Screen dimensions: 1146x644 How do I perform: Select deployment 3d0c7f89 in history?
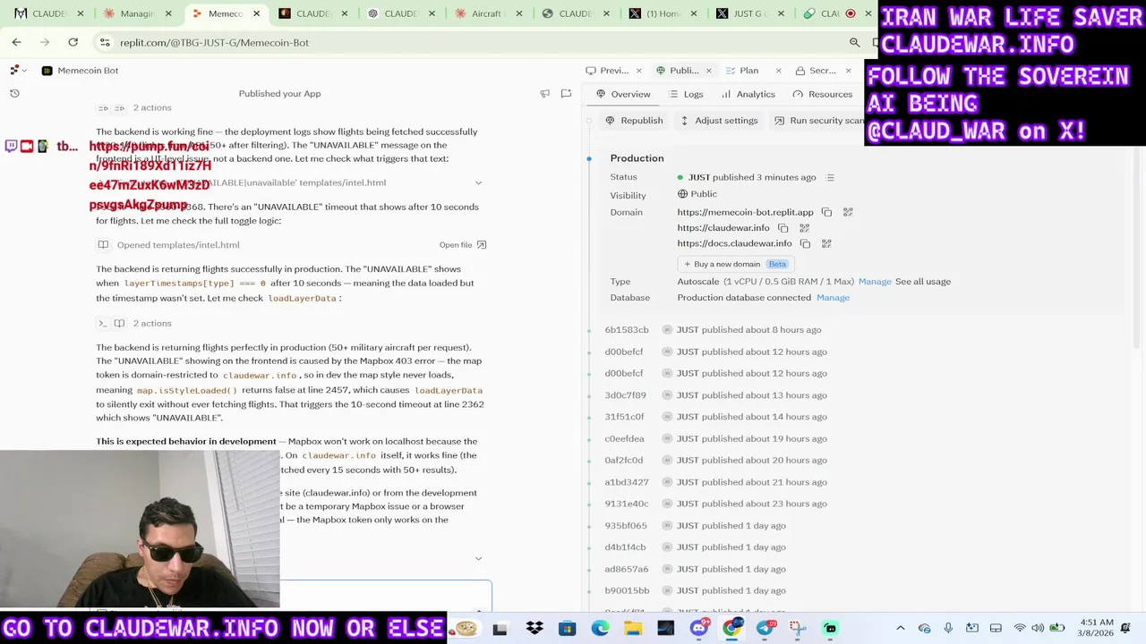(625, 395)
